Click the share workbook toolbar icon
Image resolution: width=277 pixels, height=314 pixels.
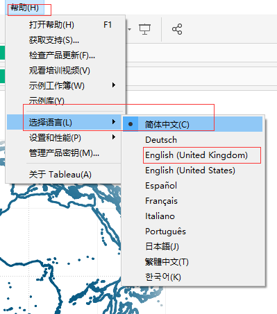(x=177, y=29)
